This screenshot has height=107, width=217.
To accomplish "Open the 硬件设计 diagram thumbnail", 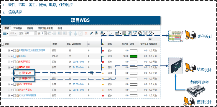I will click(x=176, y=36).
